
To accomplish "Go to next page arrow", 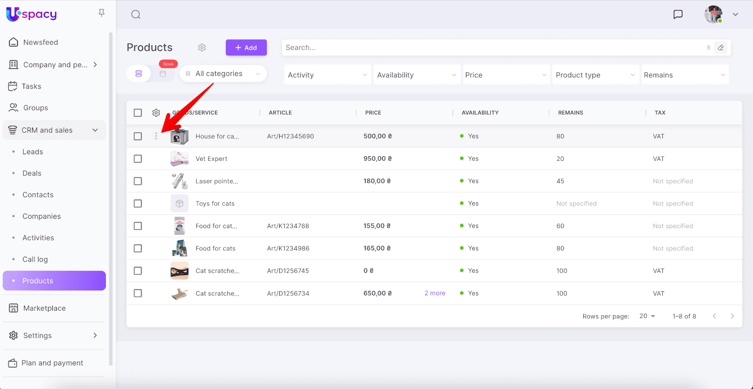I will [x=732, y=316].
